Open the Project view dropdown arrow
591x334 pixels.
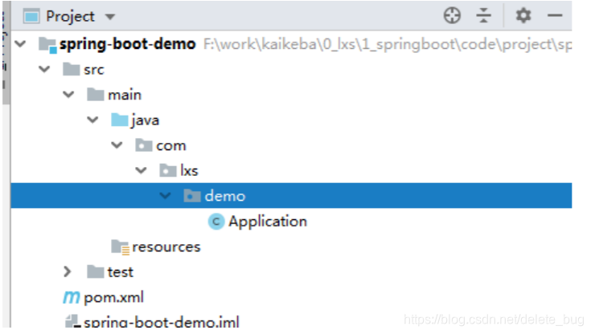(x=110, y=17)
